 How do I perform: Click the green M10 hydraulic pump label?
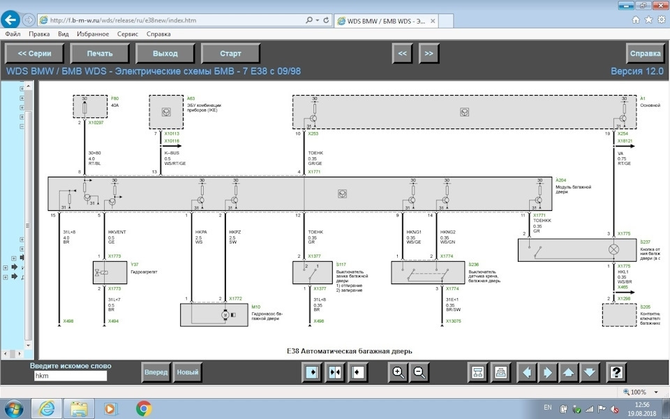(x=255, y=307)
